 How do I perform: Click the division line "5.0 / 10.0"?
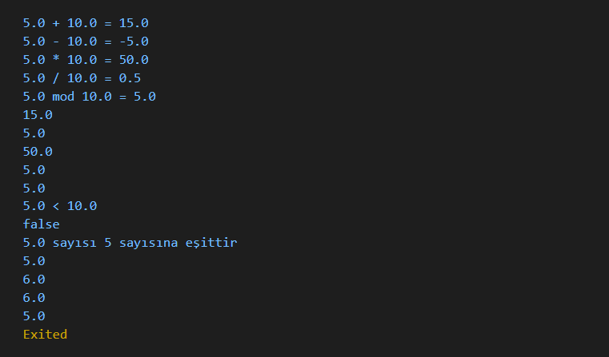pyautogui.click(x=82, y=78)
